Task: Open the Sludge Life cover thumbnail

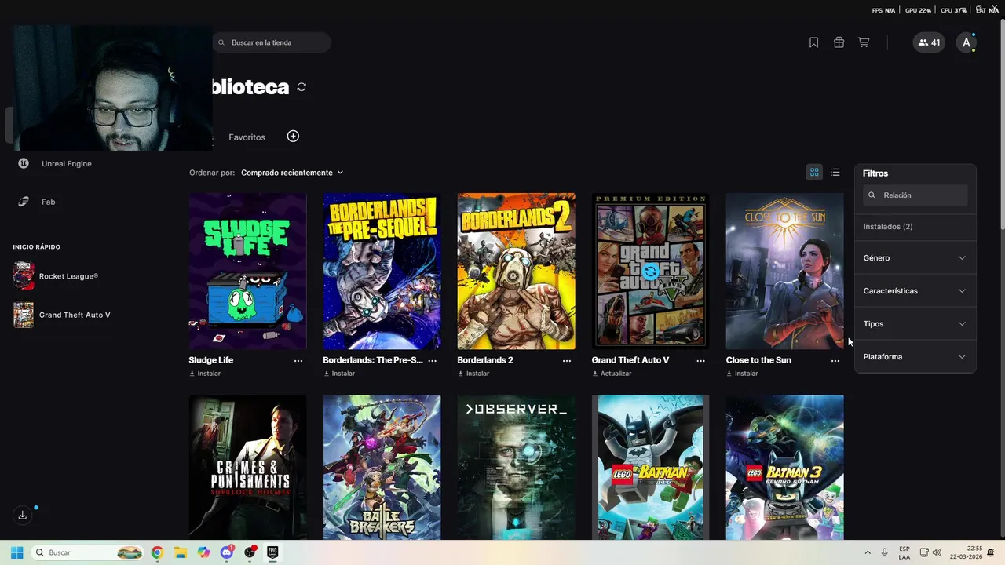Action: 248,272
